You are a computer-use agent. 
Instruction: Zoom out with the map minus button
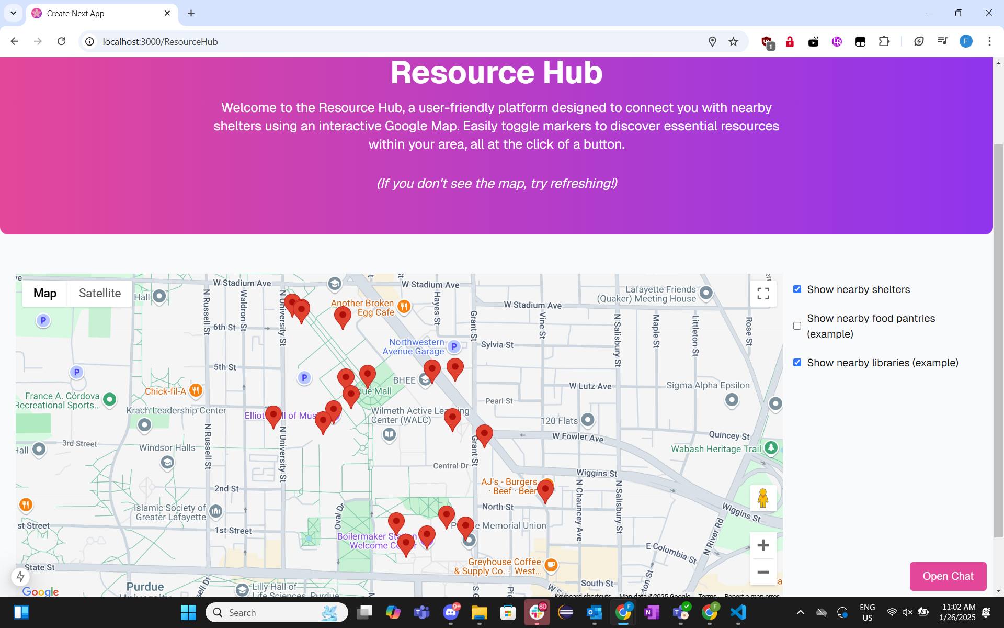pos(763,572)
